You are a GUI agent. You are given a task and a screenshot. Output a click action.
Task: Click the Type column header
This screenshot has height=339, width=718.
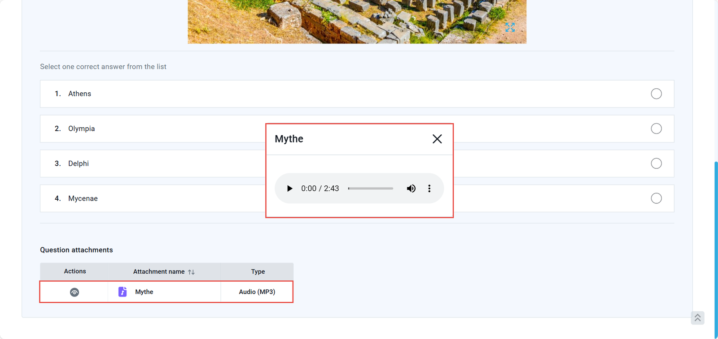pyautogui.click(x=258, y=271)
